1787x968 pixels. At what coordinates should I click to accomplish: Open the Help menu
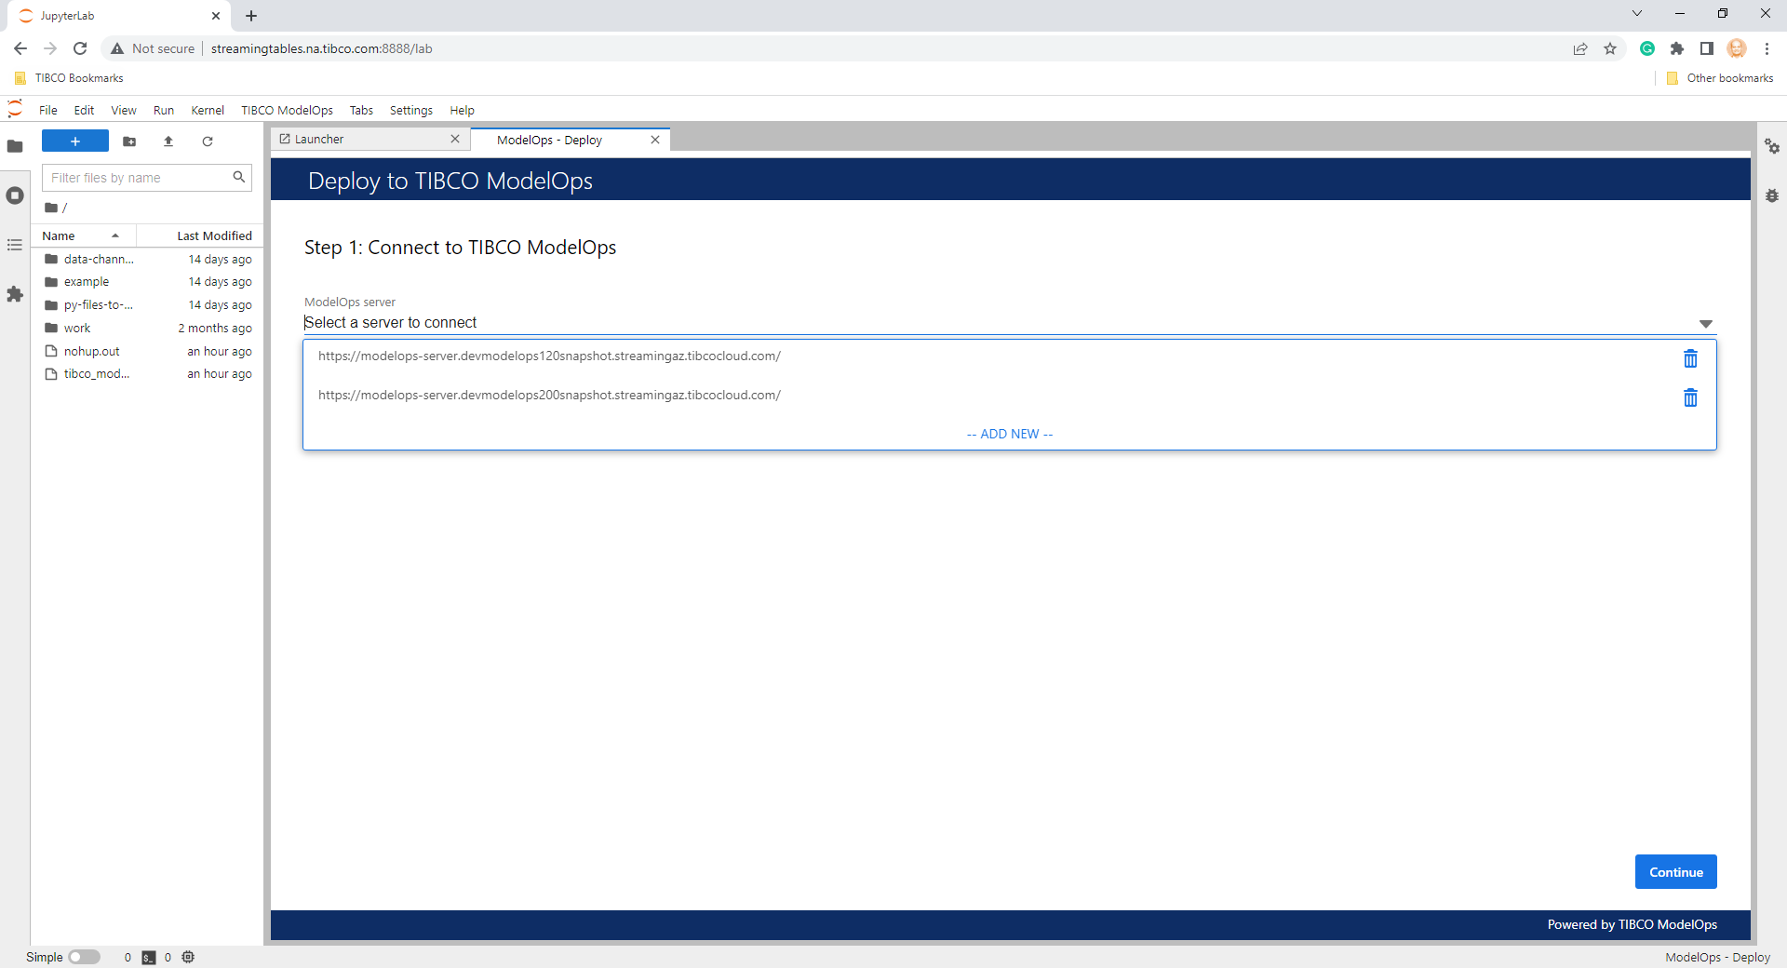462,110
